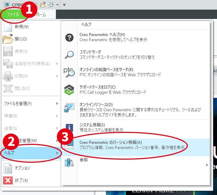This screenshot has width=217, height=195.
Task: Click 'Creo Parametric を使用してヘルプを表示' description
Action: click(x=113, y=40)
